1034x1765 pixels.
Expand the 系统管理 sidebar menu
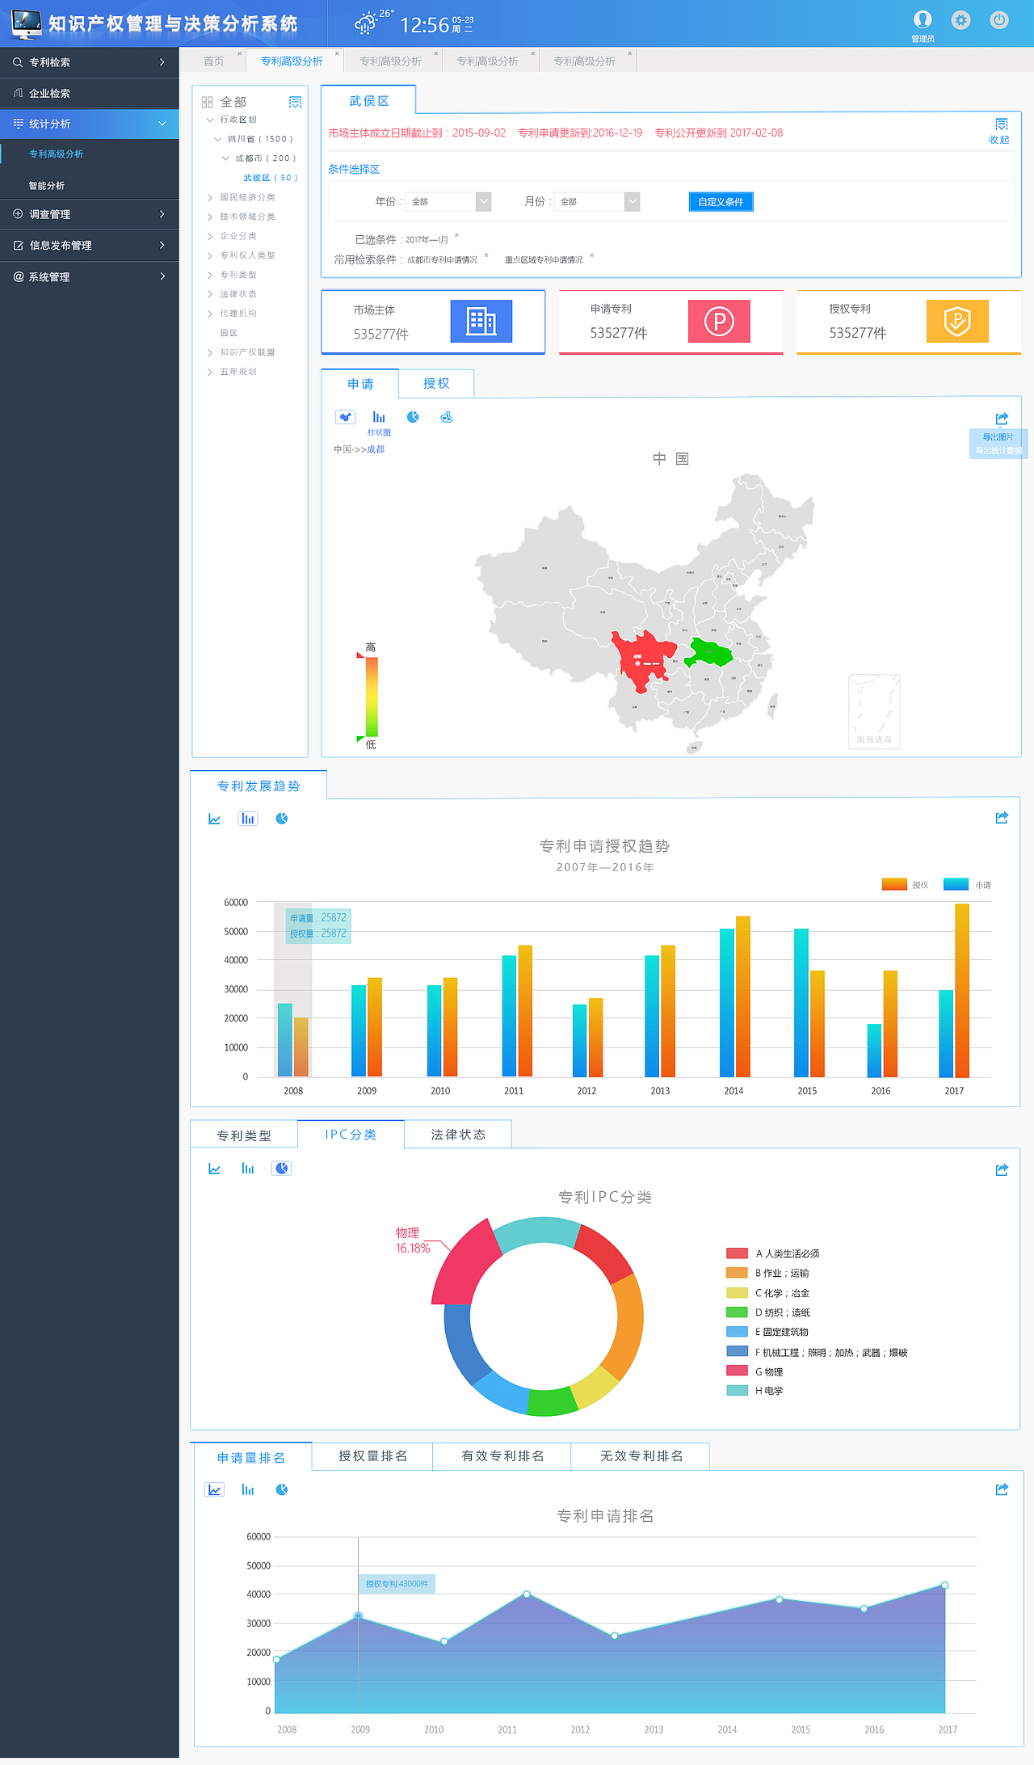click(89, 276)
